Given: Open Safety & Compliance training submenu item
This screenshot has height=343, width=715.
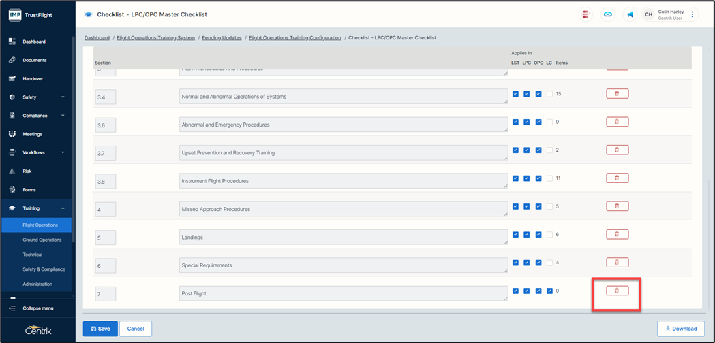Looking at the screenshot, I should tap(44, 269).
